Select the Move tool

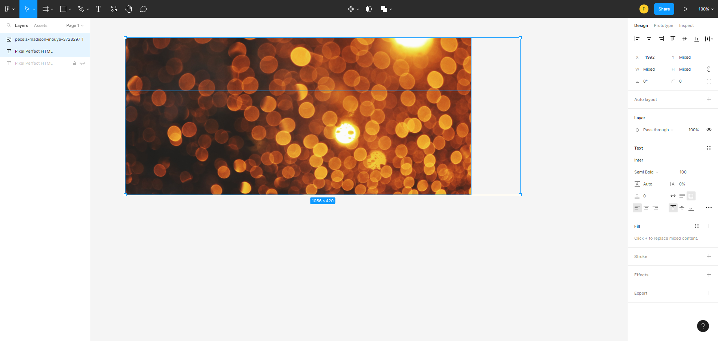(x=26, y=9)
